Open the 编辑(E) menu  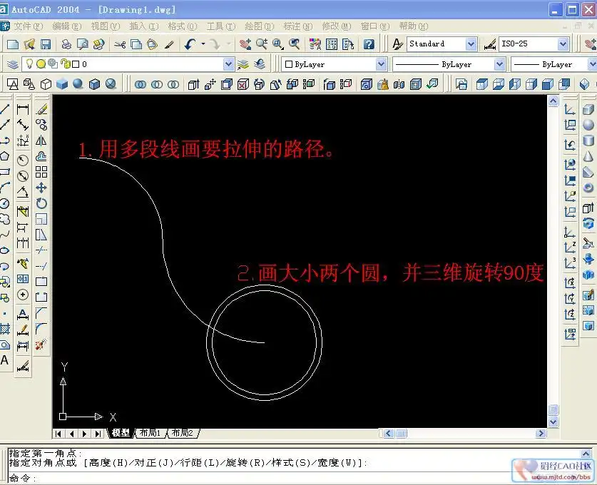(67, 26)
